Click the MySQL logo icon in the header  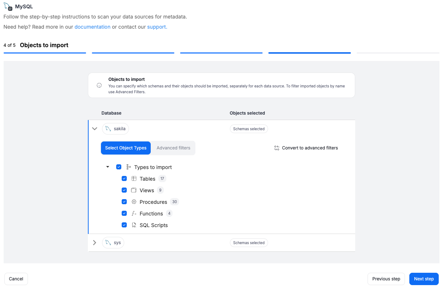click(x=8, y=7)
